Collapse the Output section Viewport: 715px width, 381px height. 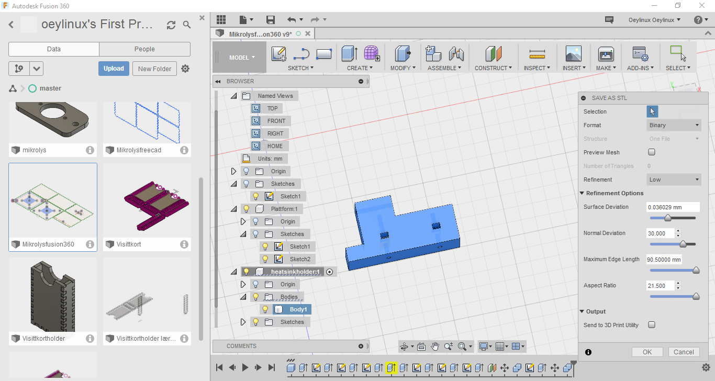(x=582, y=311)
